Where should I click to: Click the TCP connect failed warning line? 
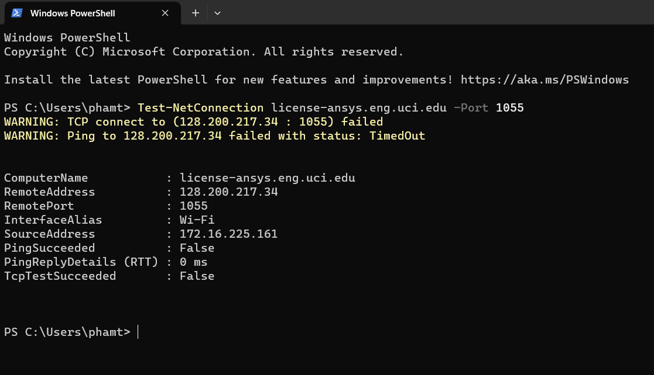coord(194,121)
